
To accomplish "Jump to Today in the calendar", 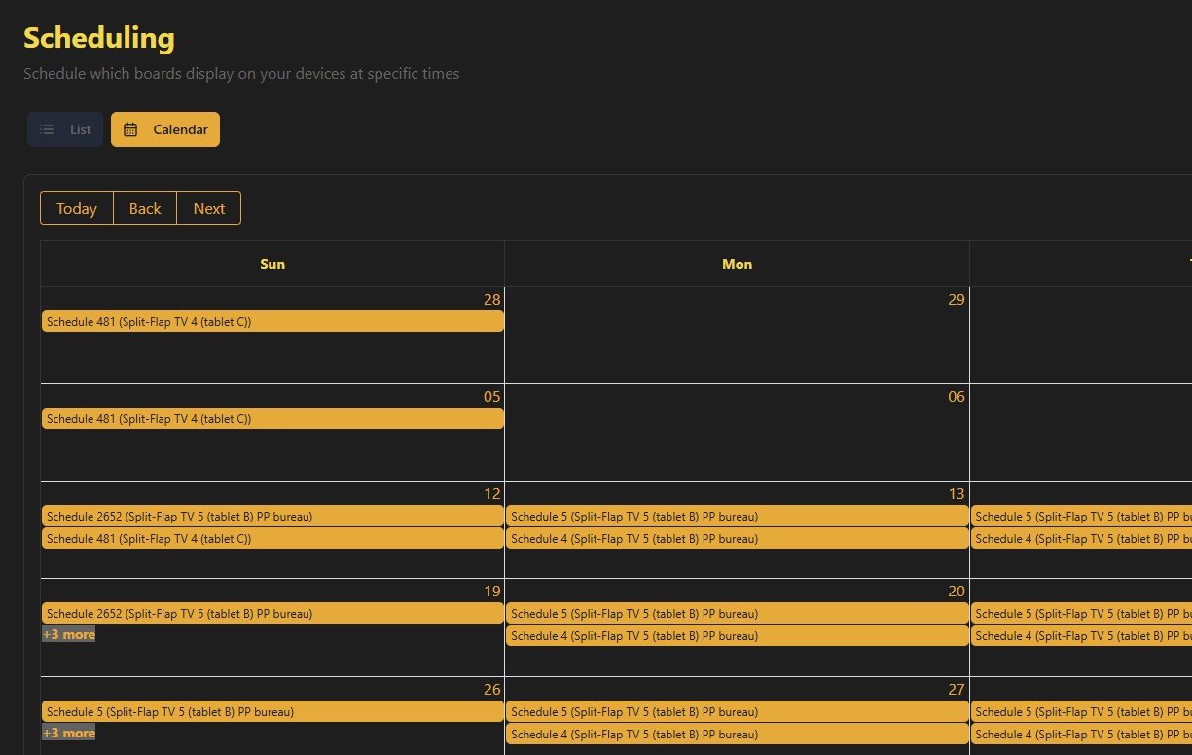I will point(77,208).
